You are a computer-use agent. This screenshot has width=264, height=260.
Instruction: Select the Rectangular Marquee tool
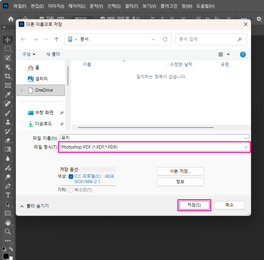pyautogui.click(x=8, y=49)
